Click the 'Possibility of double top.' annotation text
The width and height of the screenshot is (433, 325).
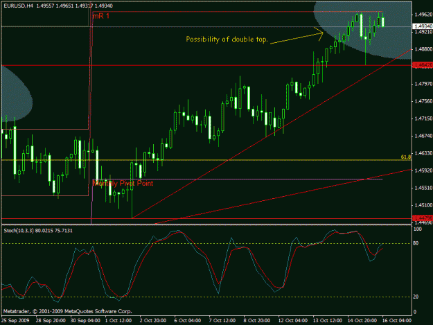pos(227,39)
